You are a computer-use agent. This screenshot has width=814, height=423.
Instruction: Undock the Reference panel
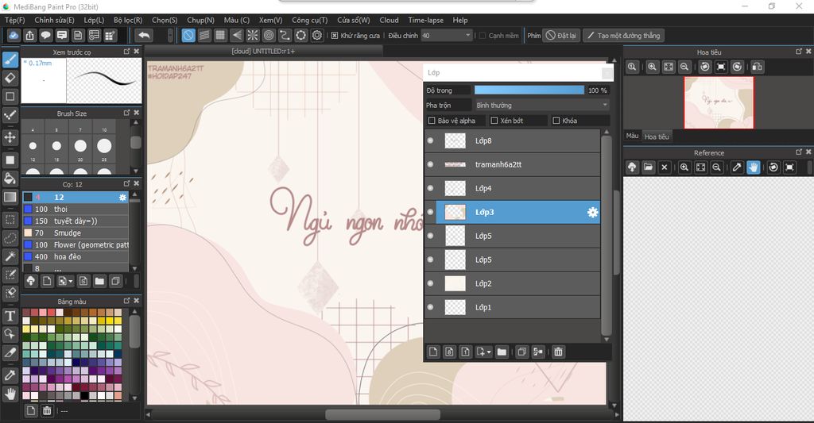click(x=799, y=152)
